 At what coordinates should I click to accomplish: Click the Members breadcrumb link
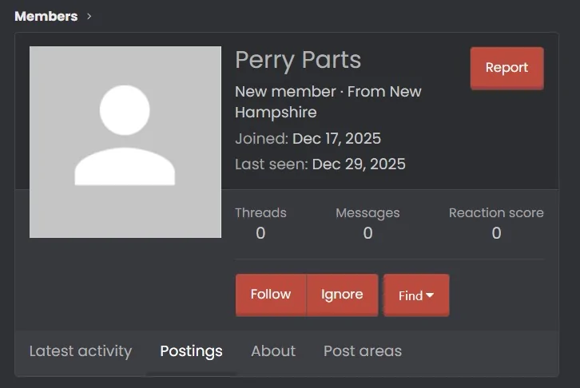coord(46,16)
